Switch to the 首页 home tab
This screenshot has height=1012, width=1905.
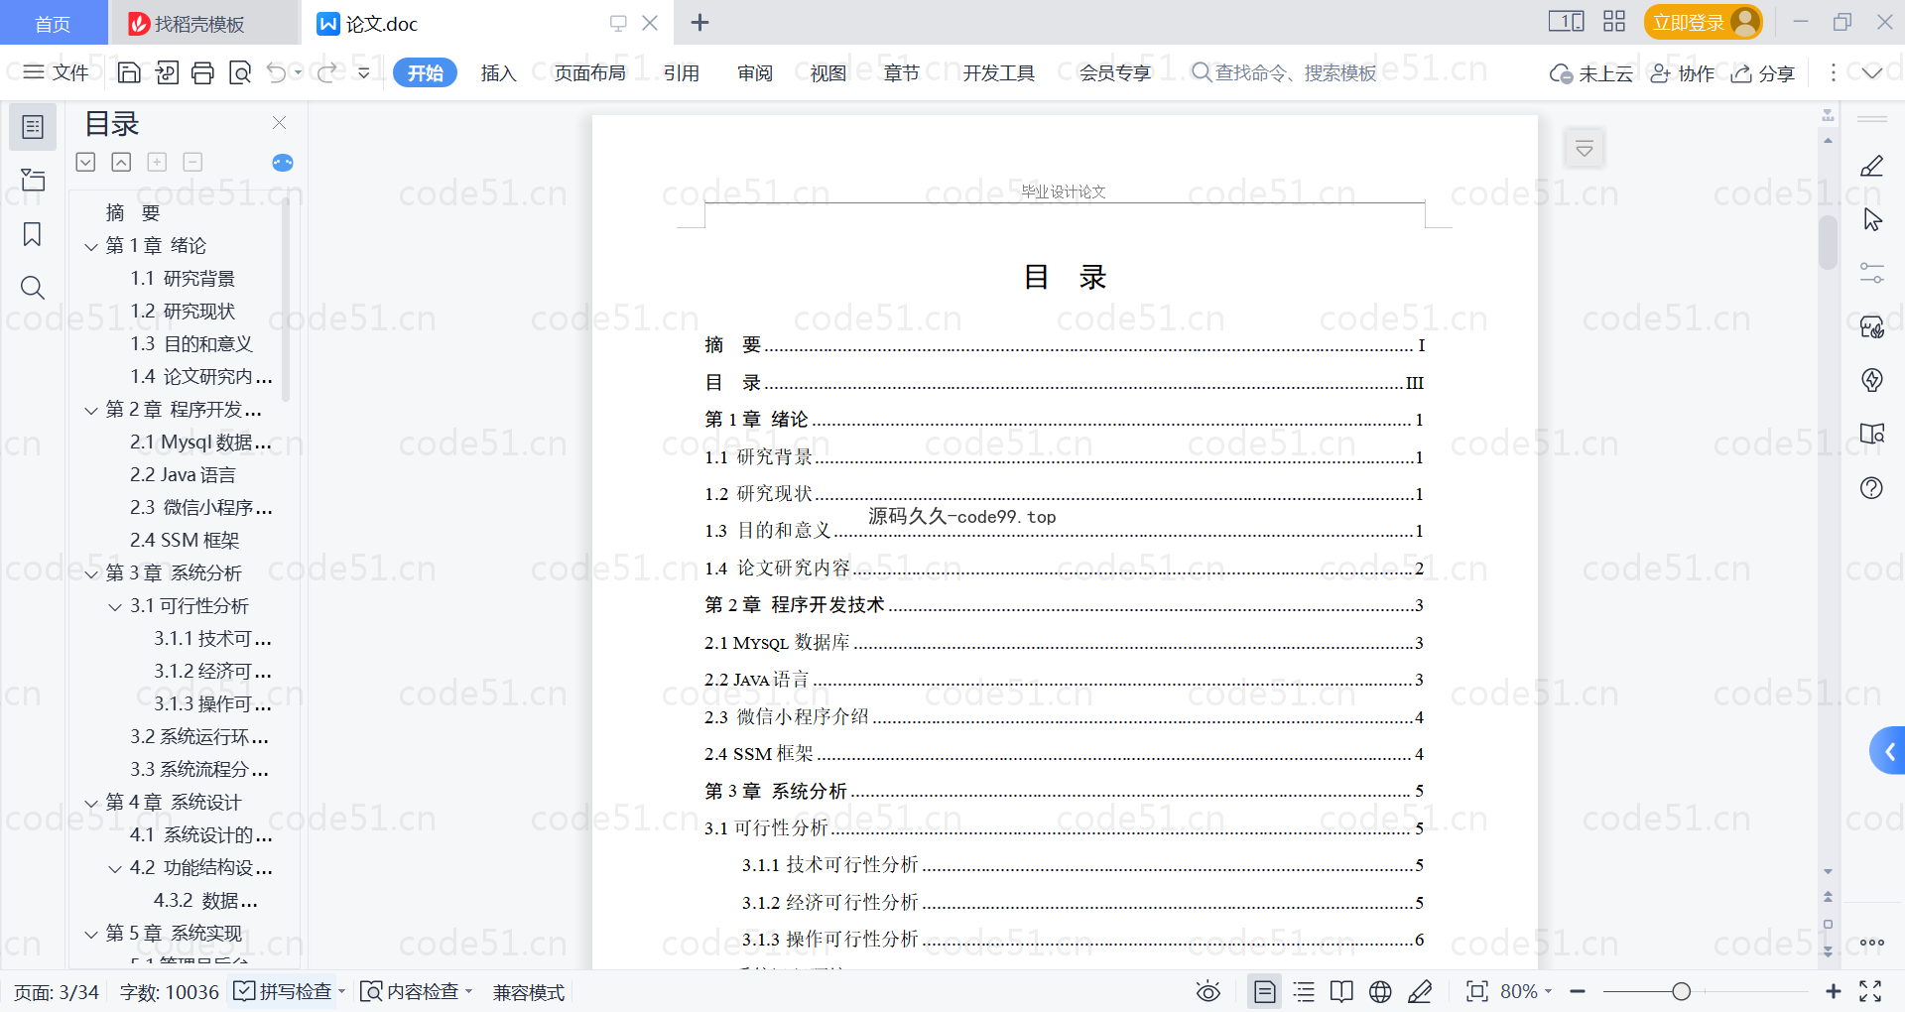pos(53,23)
